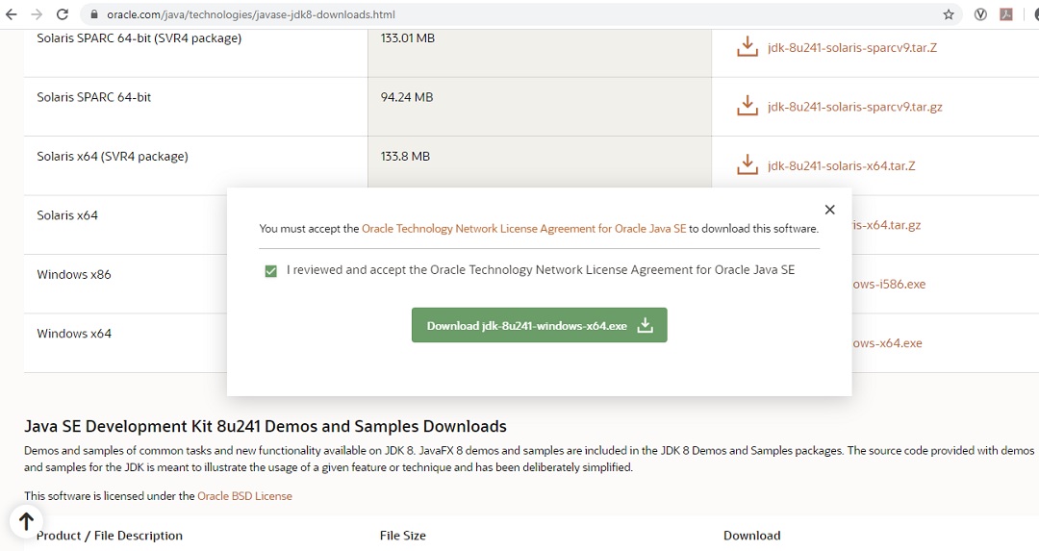Open the PDF extension icon
This screenshot has width=1039, height=551.
(1006, 13)
